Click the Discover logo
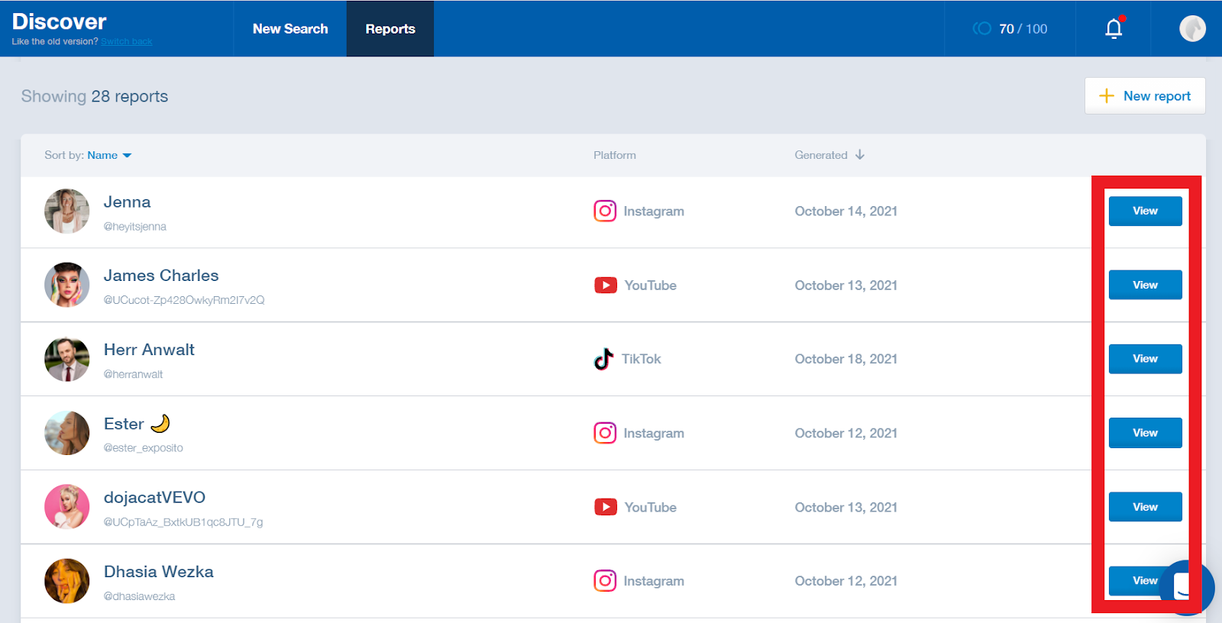 (x=59, y=21)
